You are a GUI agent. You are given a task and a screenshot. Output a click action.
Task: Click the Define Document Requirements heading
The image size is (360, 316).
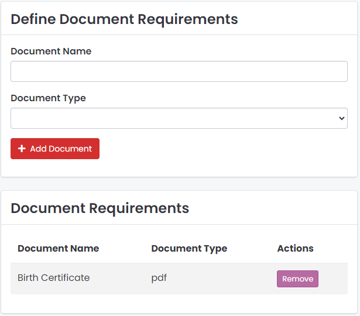[x=124, y=19]
